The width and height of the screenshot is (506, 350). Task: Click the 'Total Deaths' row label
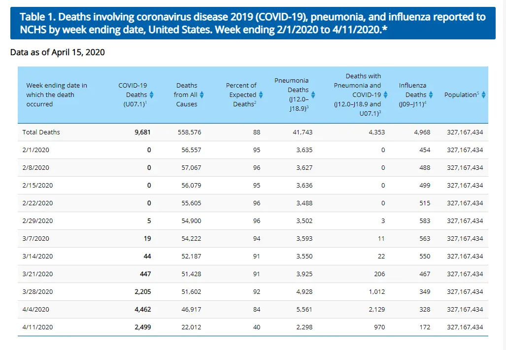[x=41, y=132]
